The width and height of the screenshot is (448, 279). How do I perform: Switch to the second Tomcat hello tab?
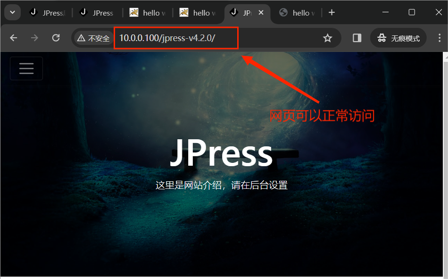click(198, 13)
